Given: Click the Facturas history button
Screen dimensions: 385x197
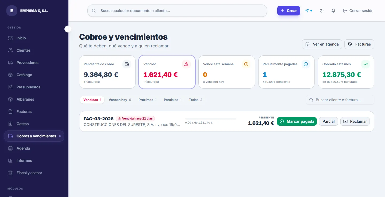Looking at the screenshot, I should (359, 44).
